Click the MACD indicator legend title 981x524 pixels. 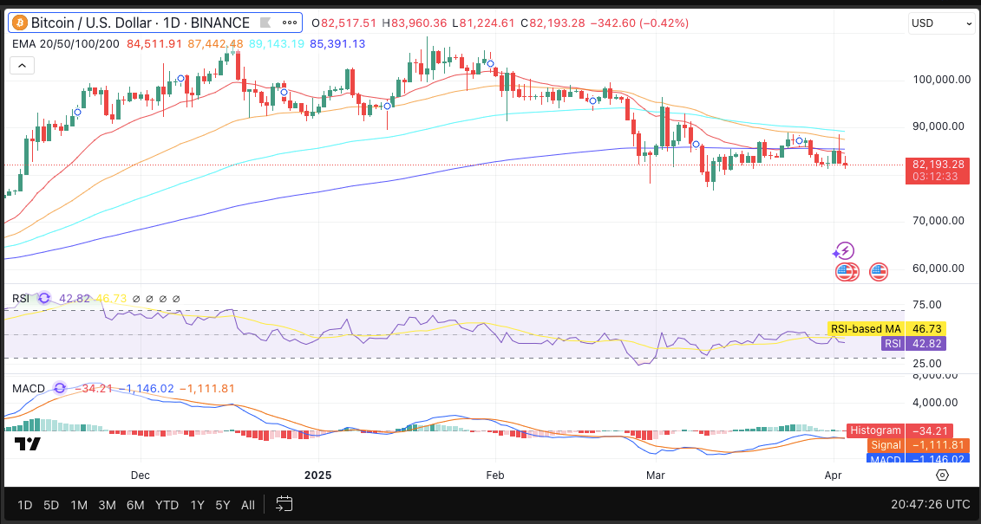point(29,389)
